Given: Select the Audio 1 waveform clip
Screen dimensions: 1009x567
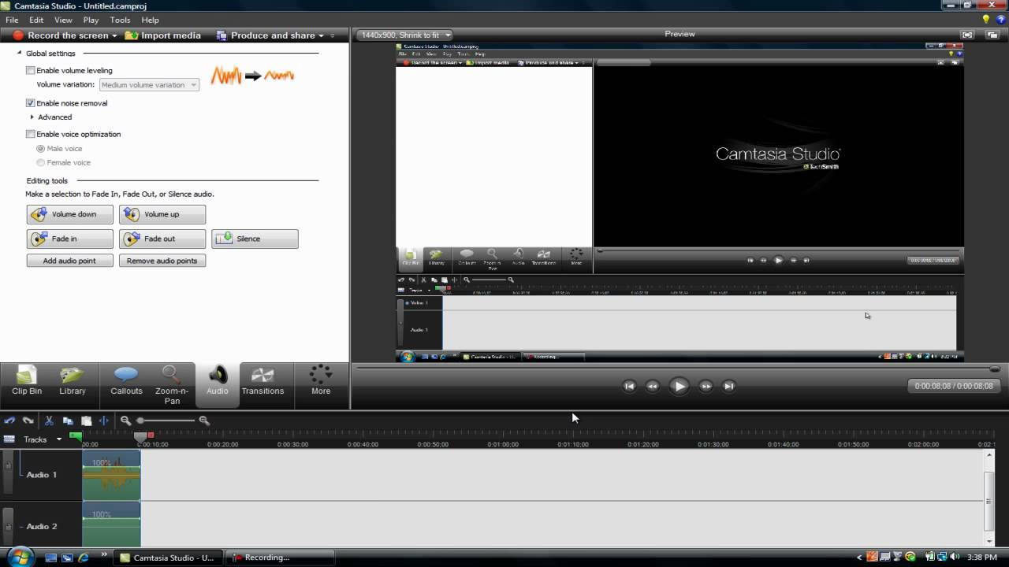Looking at the screenshot, I should tap(111, 475).
